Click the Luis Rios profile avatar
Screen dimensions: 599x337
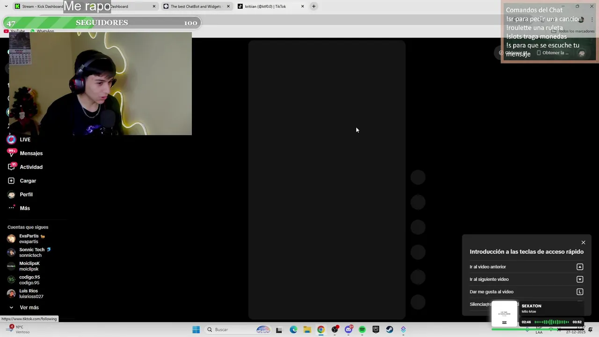11,293
